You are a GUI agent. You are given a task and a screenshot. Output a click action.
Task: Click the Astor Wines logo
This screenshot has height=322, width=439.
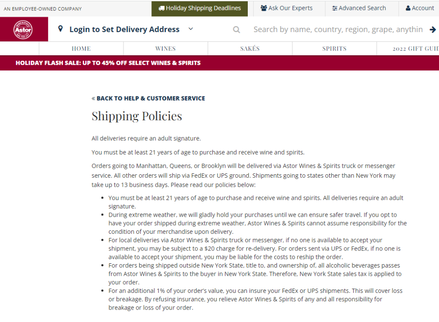(x=23, y=30)
